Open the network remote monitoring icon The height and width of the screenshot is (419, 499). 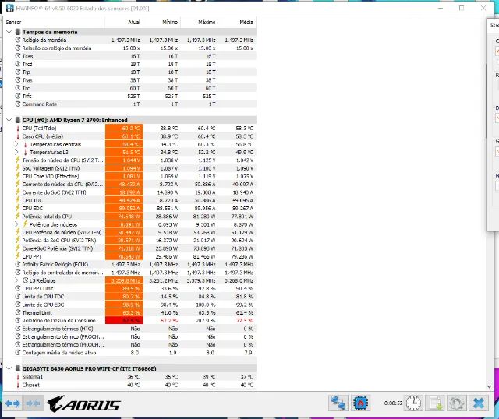pos(338,403)
